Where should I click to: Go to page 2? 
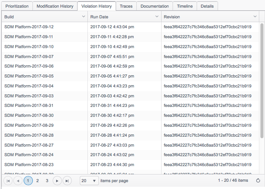coord(37,181)
